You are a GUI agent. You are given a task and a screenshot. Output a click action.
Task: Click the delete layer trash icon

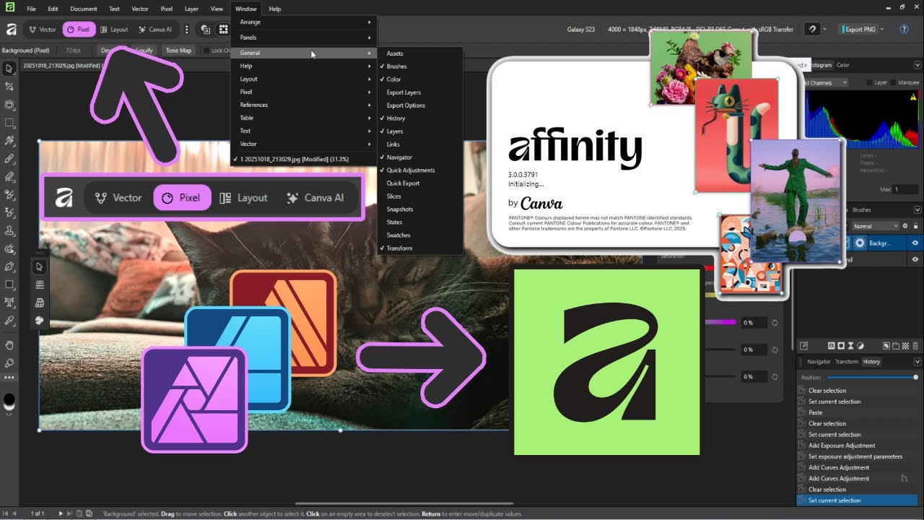point(915,346)
